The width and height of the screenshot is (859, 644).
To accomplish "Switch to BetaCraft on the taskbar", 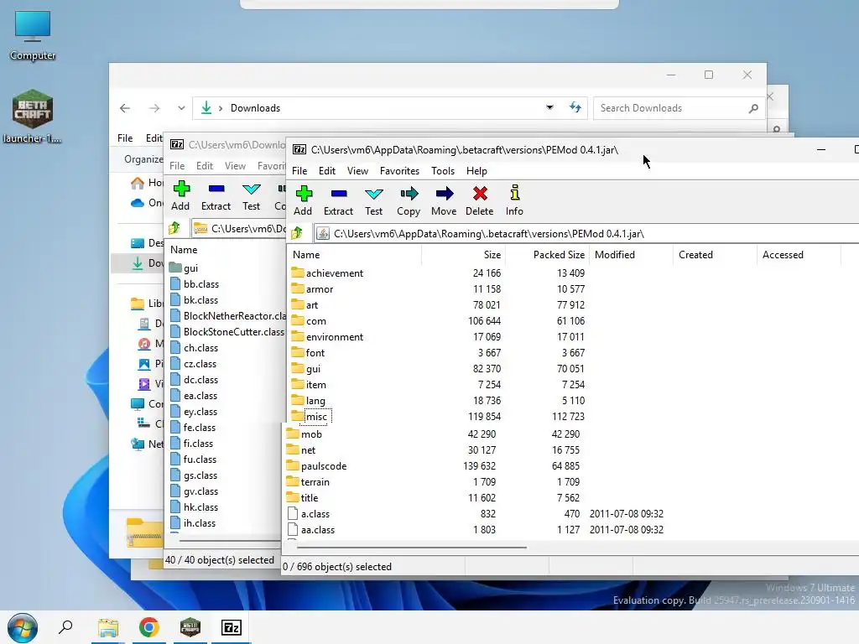I will [190, 627].
